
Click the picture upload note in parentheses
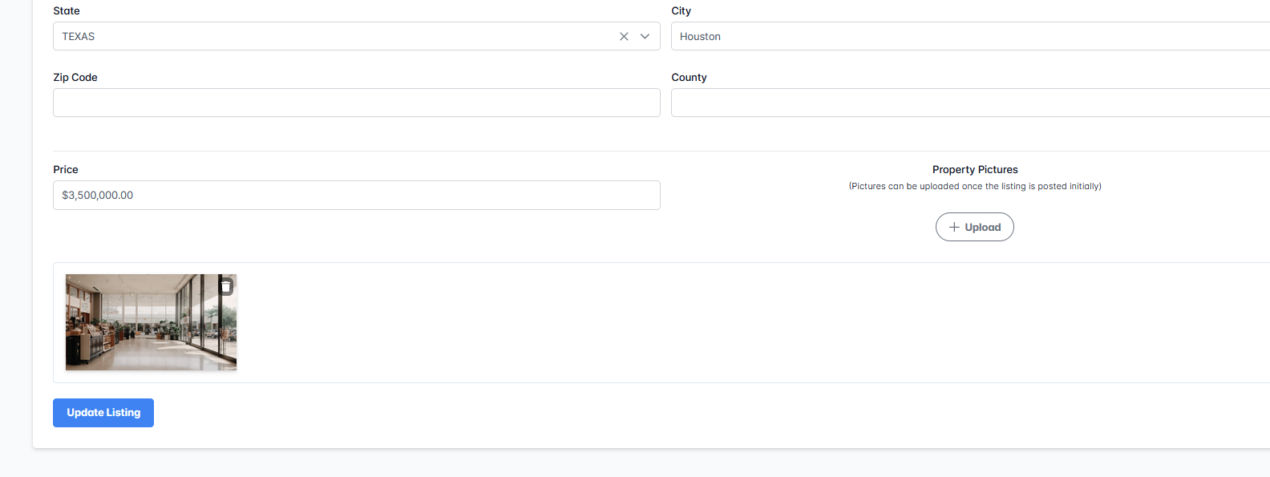[975, 187]
